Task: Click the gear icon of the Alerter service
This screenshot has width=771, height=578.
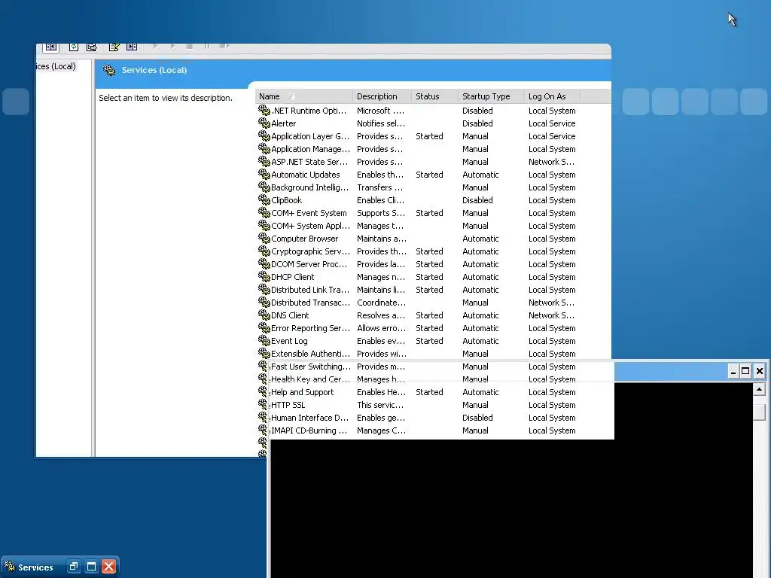Action: (x=264, y=123)
